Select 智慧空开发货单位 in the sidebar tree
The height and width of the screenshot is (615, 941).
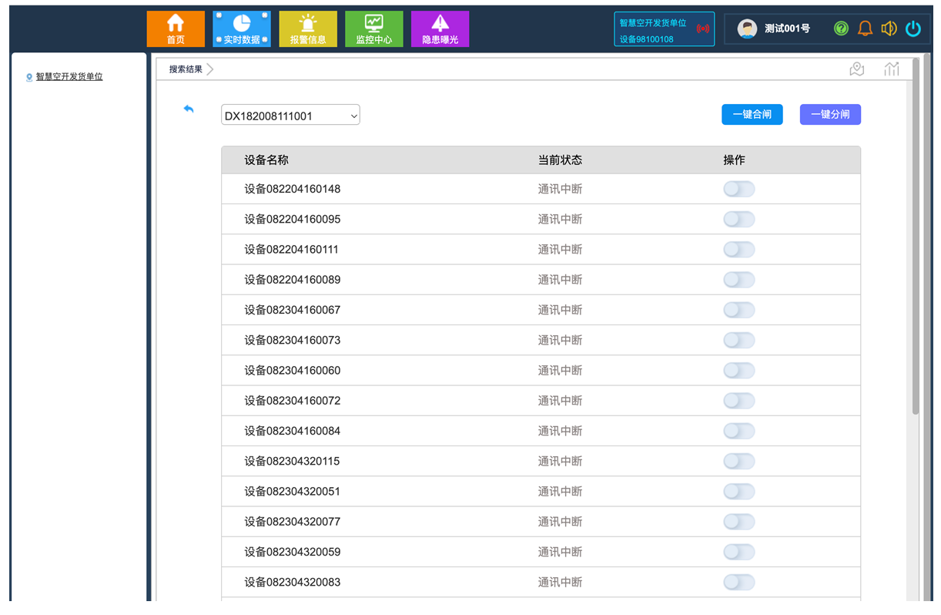click(x=69, y=77)
